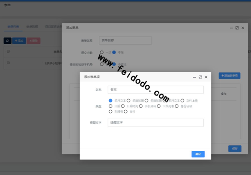Click the 提醒文字 input field
This screenshot has width=251, height=175.
point(156,122)
